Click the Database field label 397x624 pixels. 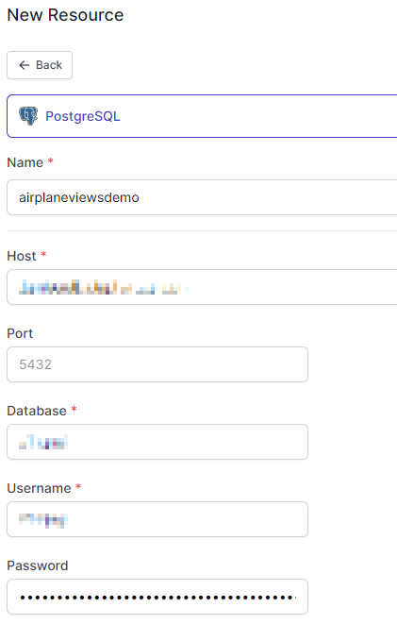[x=37, y=411]
